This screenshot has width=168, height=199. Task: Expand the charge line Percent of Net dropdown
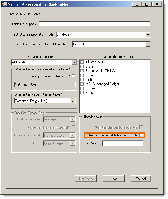click(148, 44)
